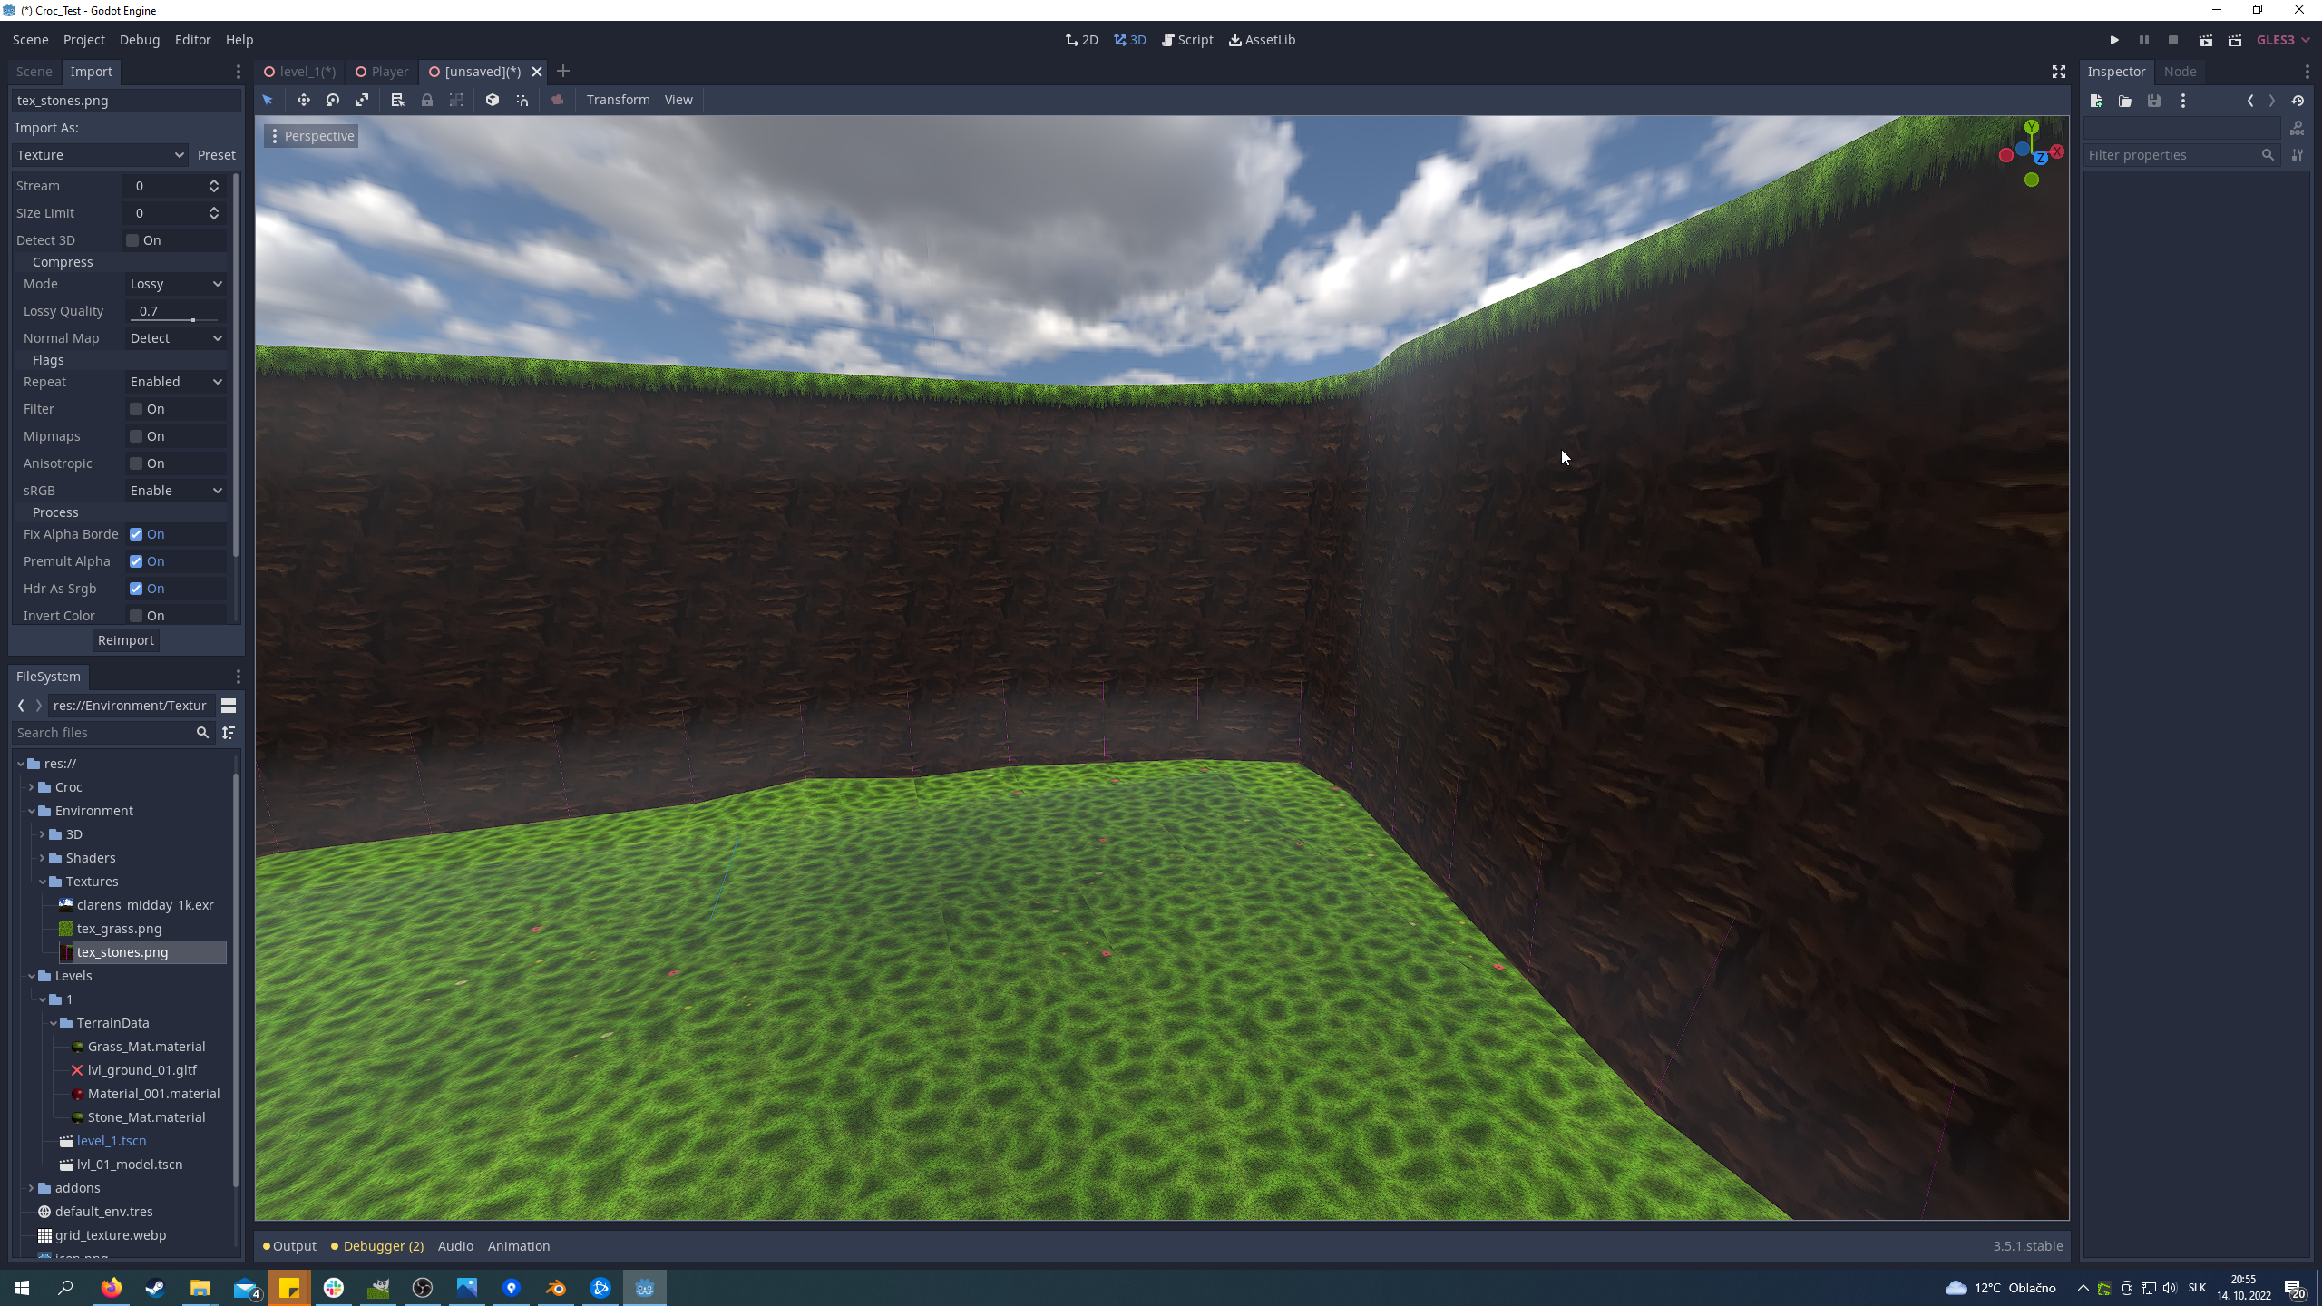Play the project

[x=2114, y=40]
